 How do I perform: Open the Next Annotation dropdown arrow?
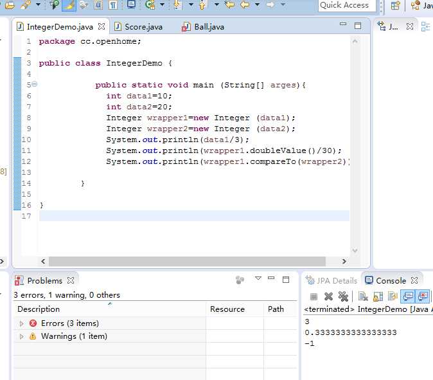191,5
